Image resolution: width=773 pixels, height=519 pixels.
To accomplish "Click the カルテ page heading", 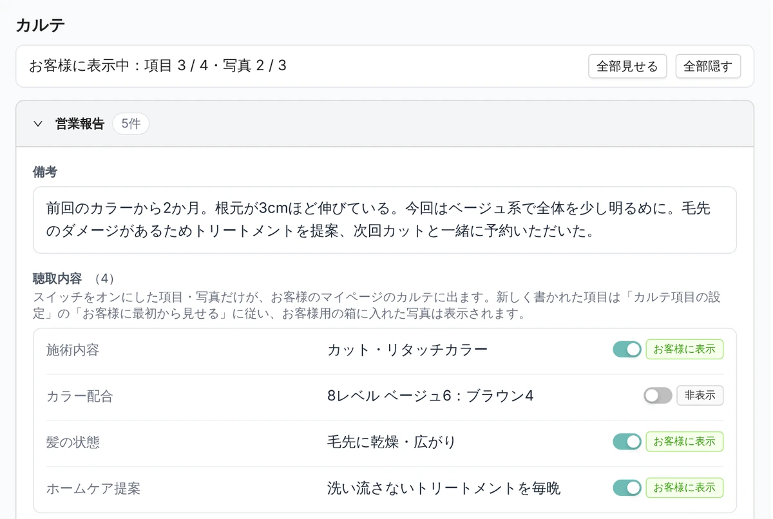I will 40,25.
